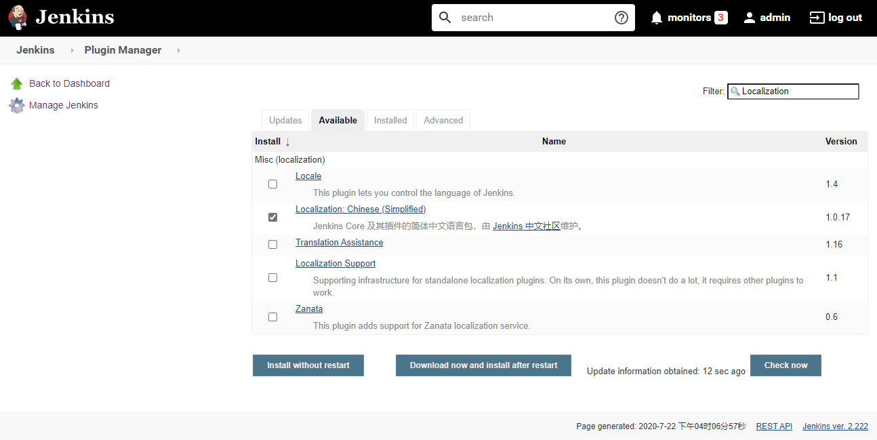
Task: Enable the Localization Support plugin checkbox
Action: [x=272, y=277]
